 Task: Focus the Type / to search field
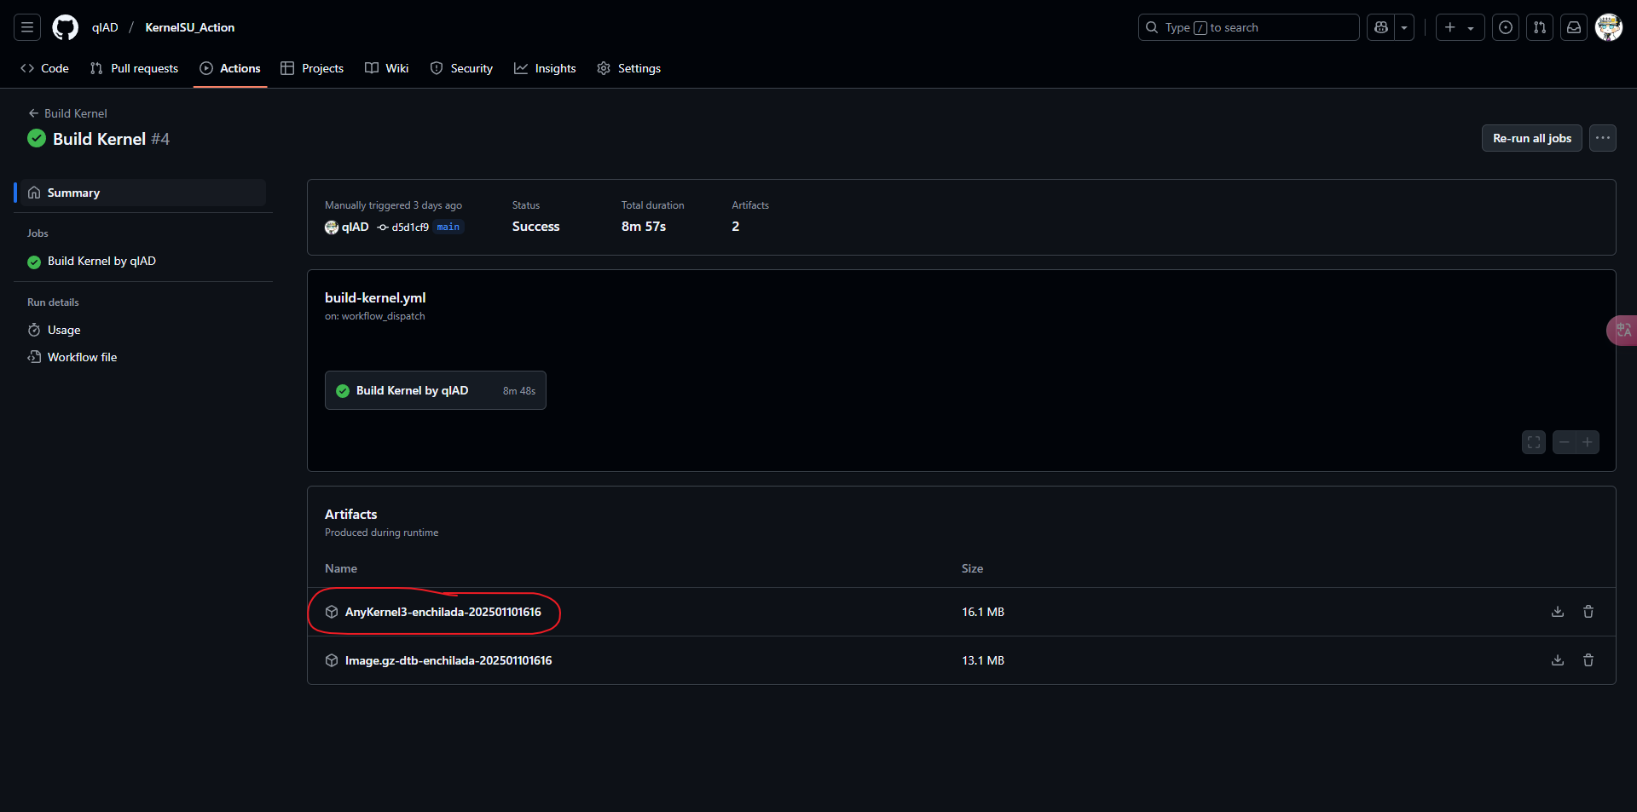point(1248,27)
